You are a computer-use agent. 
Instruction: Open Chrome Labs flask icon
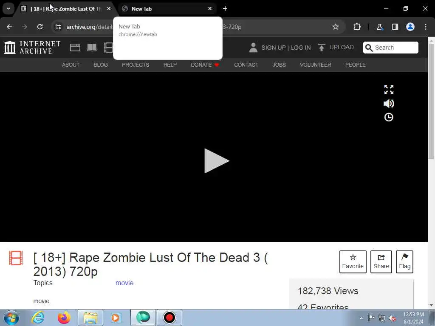(379, 27)
